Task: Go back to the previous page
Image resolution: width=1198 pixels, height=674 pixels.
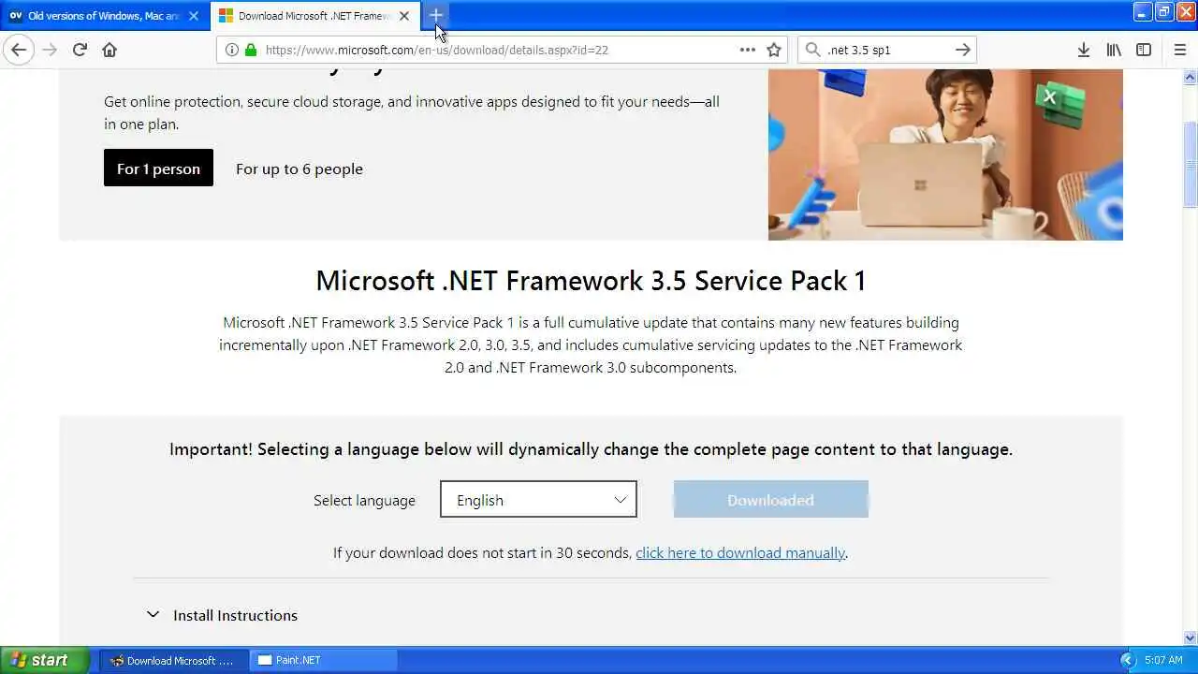Action: pos(19,50)
